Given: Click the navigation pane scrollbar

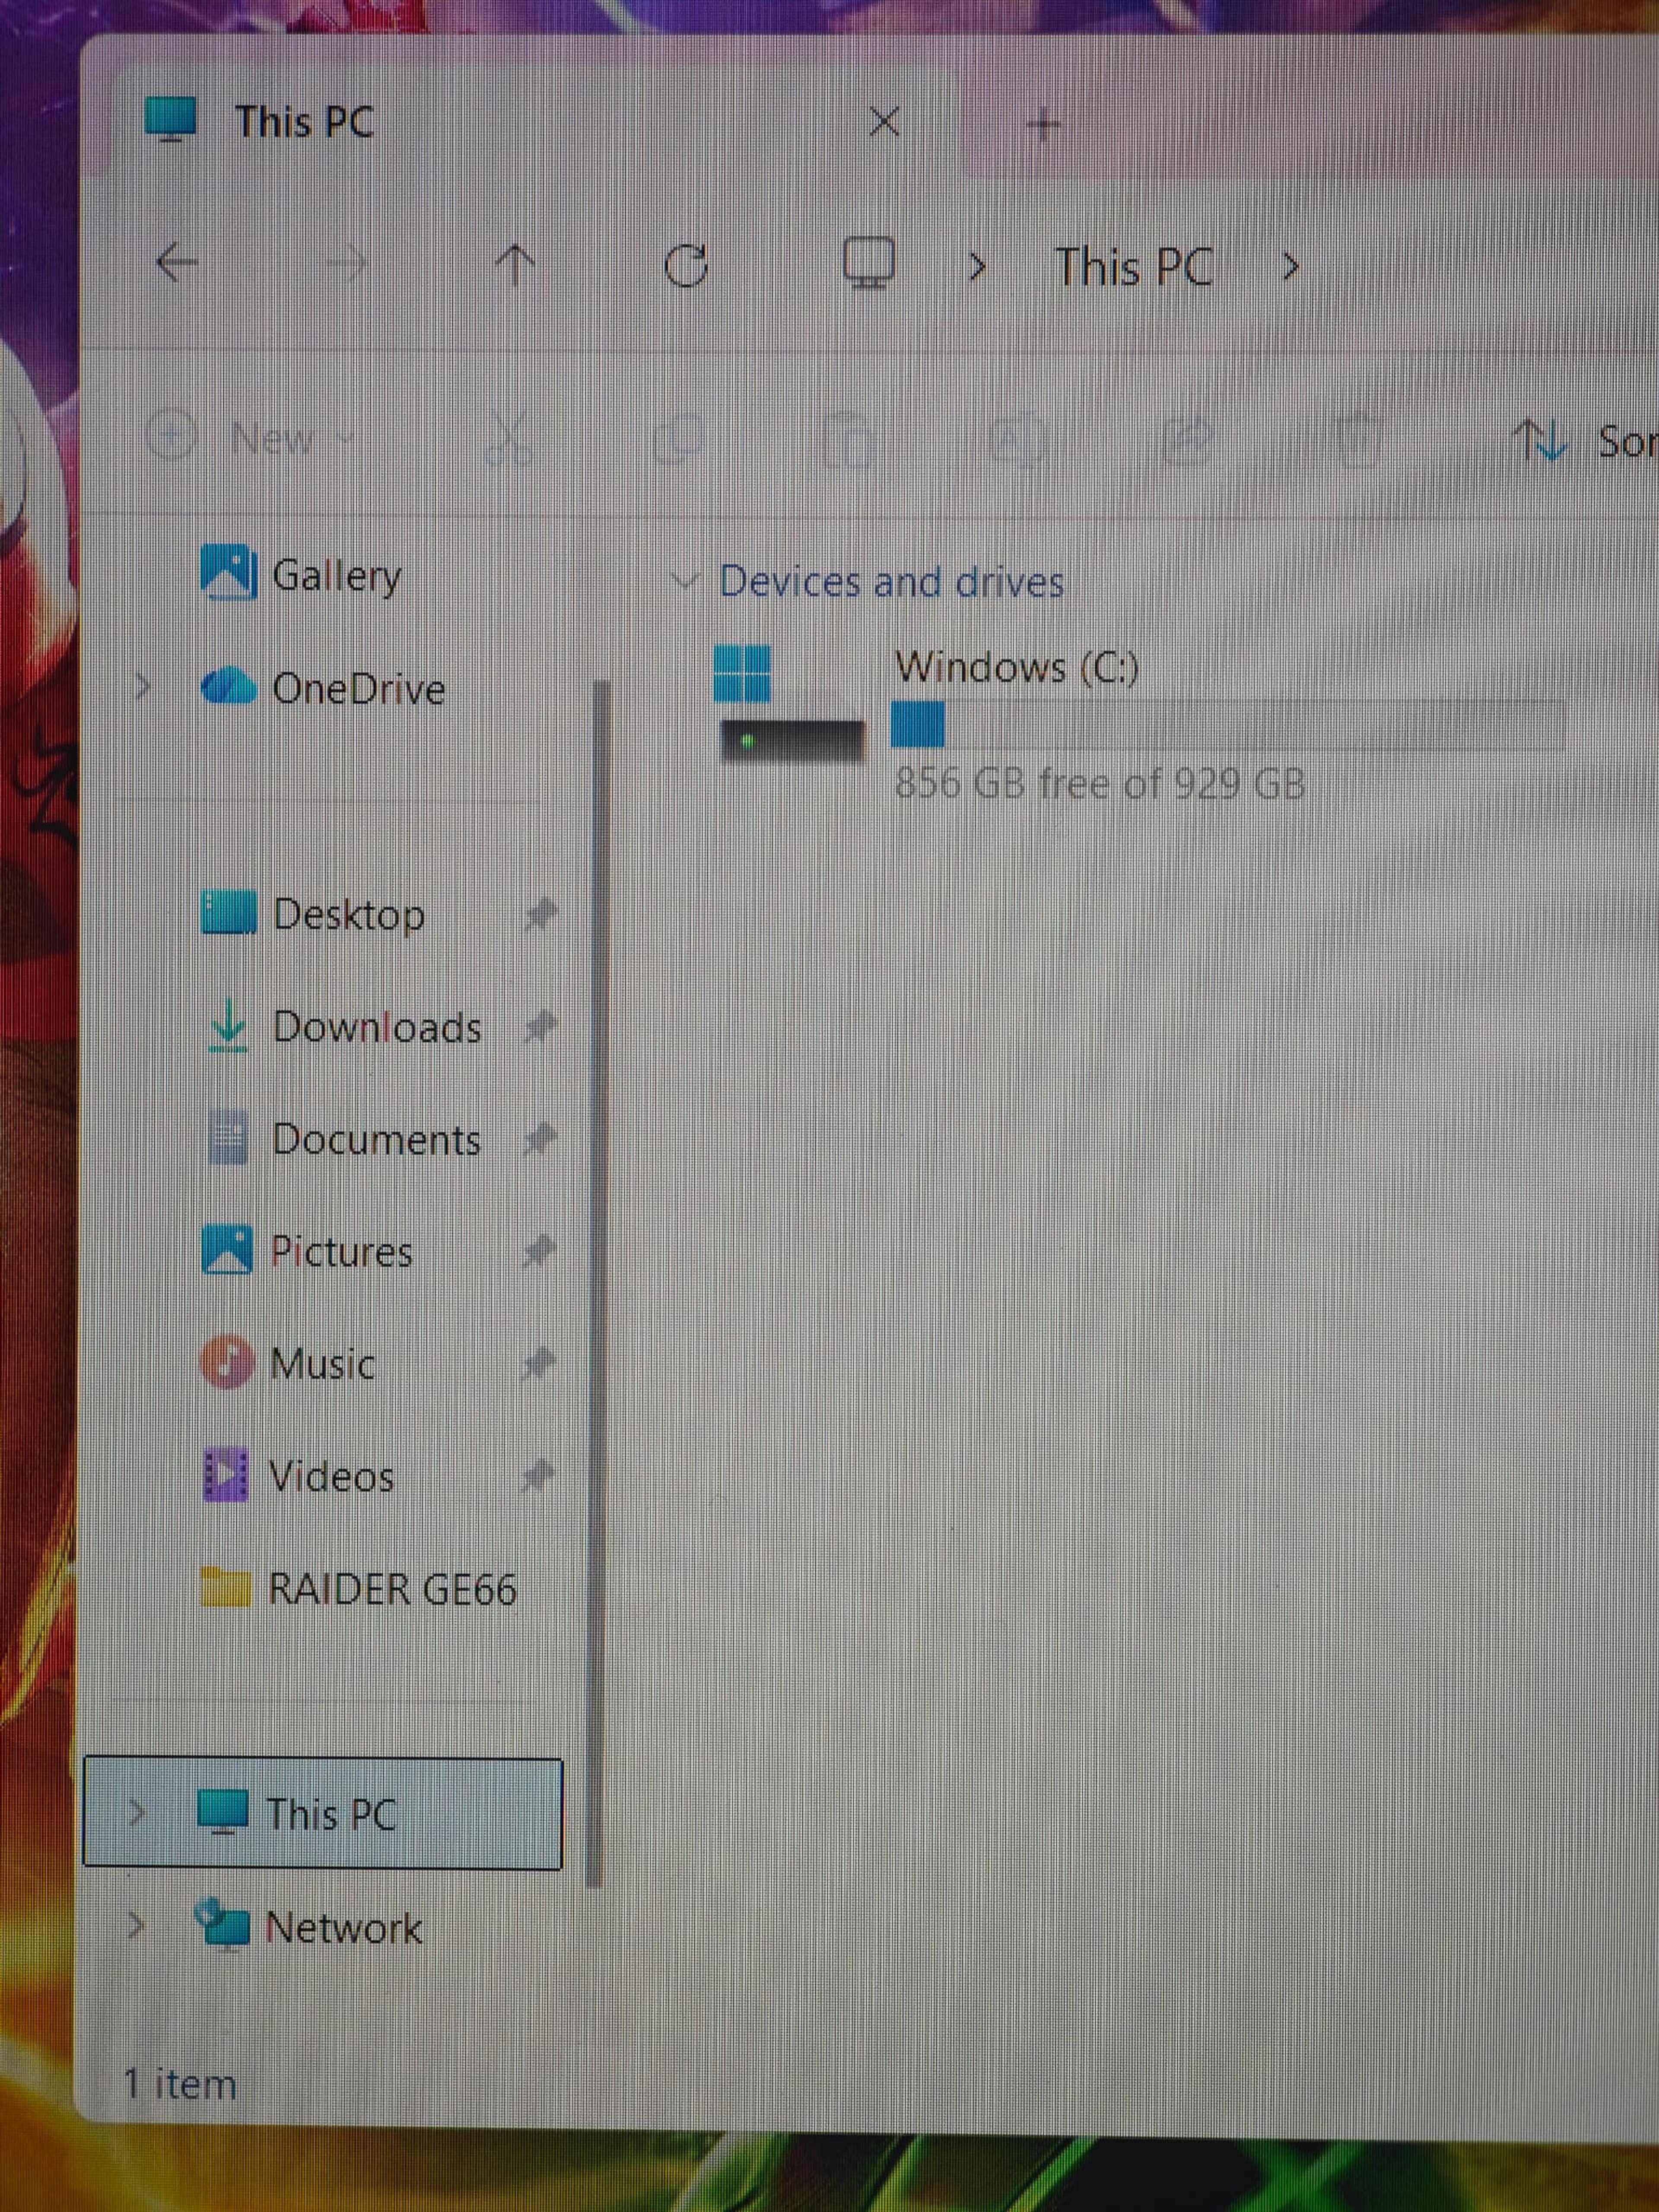Looking at the screenshot, I should click(x=598, y=1283).
